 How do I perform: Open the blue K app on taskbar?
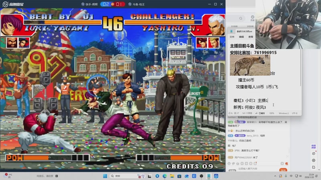pos(194,176)
